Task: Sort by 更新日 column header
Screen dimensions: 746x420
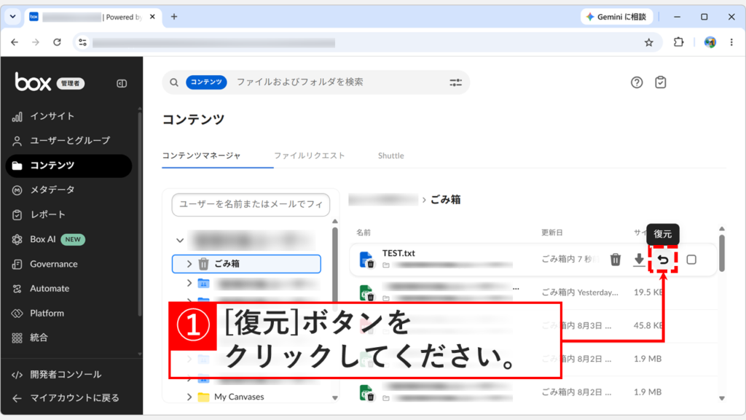Action: 552,233
